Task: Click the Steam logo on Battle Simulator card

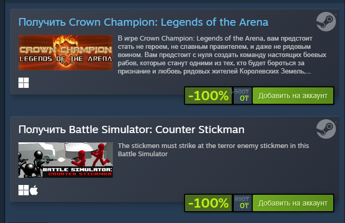Action: 326,129
